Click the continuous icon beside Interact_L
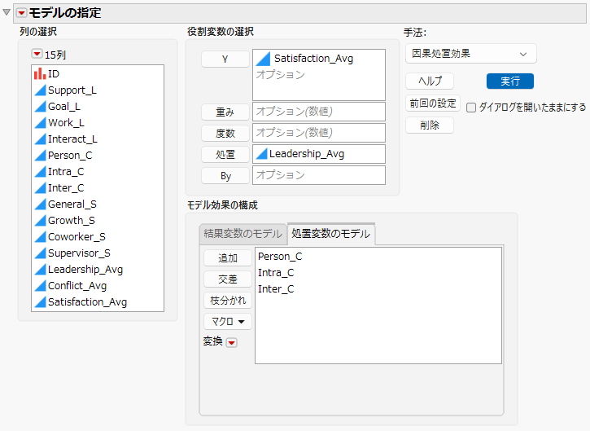The width and height of the screenshot is (590, 431). pyautogui.click(x=40, y=139)
